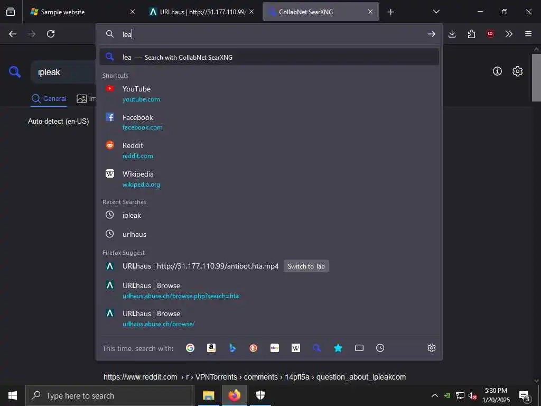Open the Windows Start menu

point(13,395)
